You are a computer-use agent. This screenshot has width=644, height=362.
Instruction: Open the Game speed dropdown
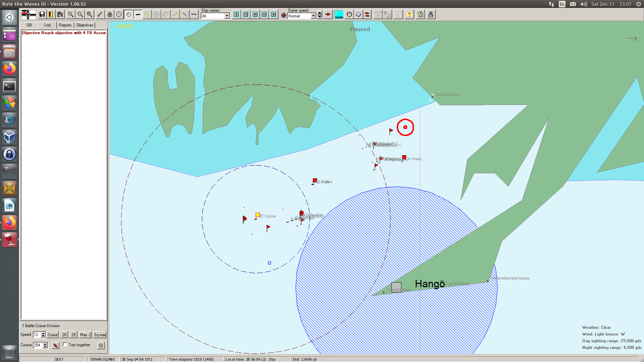point(314,16)
